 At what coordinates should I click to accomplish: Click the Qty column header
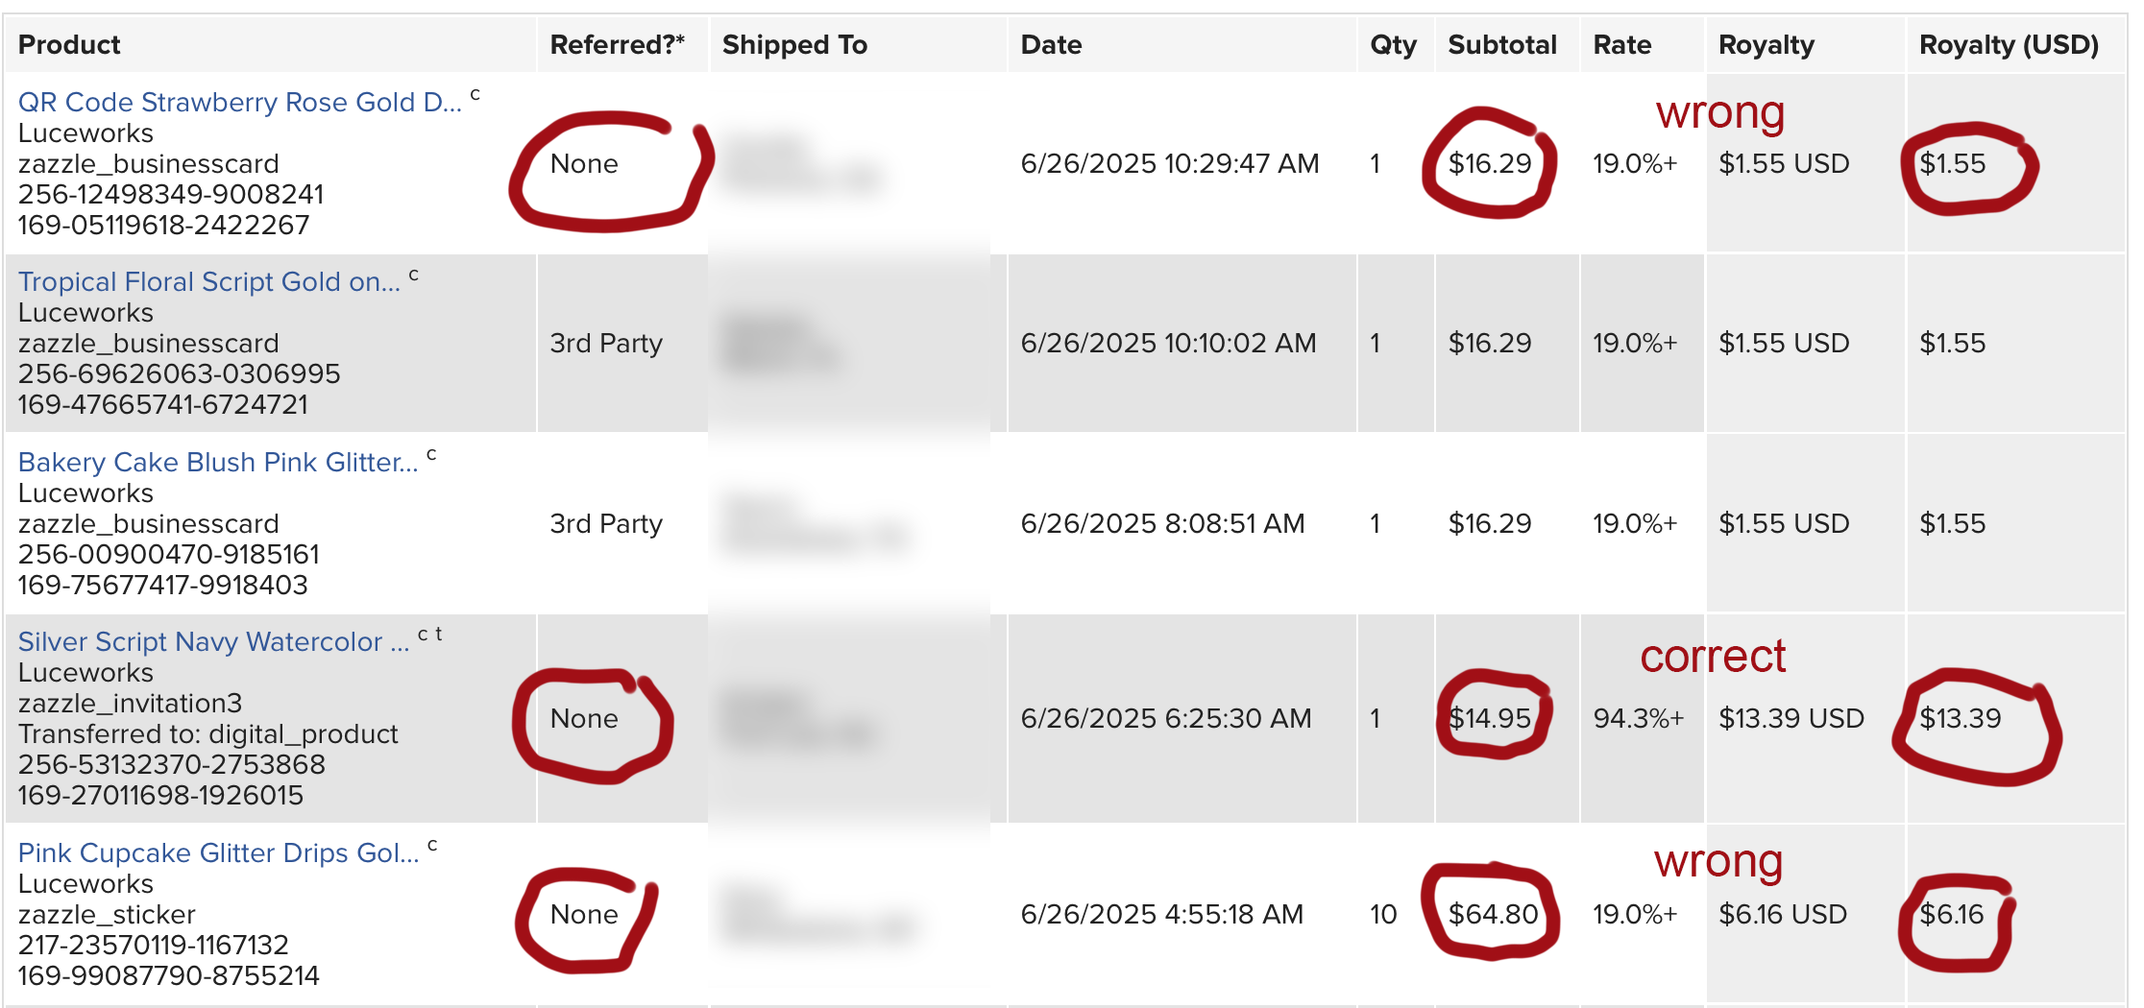click(x=1393, y=44)
